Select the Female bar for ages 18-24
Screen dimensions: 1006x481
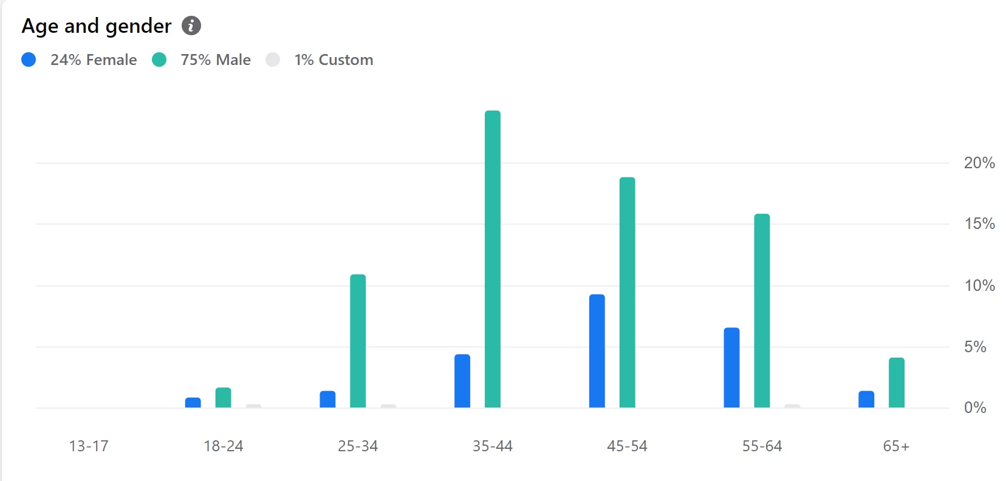click(193, 403)
